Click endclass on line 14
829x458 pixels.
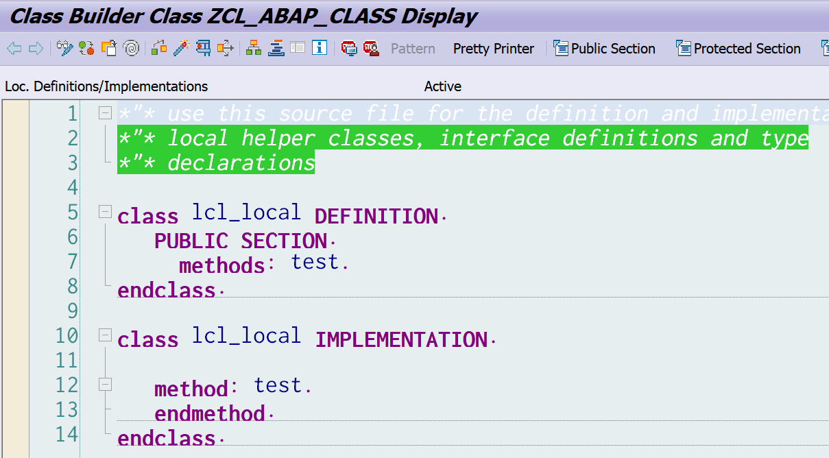[x=167, y=438]
